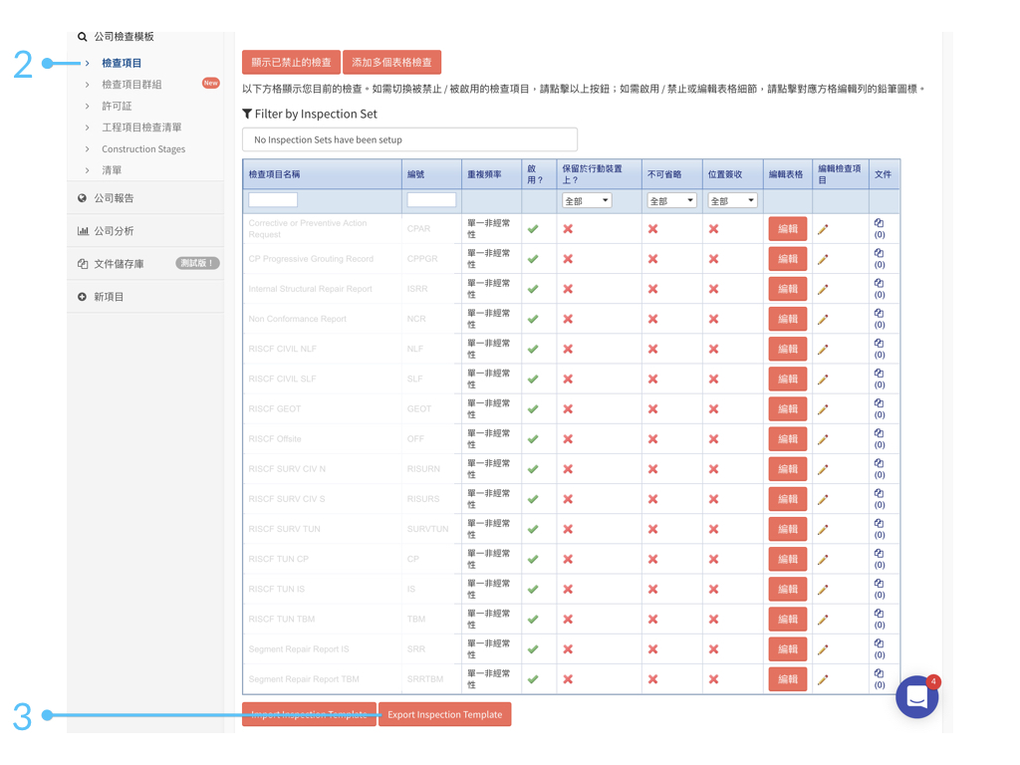1020x765 pixels.
Task: Open documents icon for NCR row
Action: (x=879, y=313)
